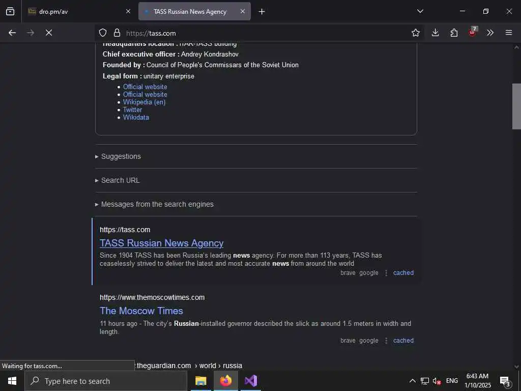Click the muted volume tray icon
Viewport: 521px width, 391px height.
click(437, 381)
